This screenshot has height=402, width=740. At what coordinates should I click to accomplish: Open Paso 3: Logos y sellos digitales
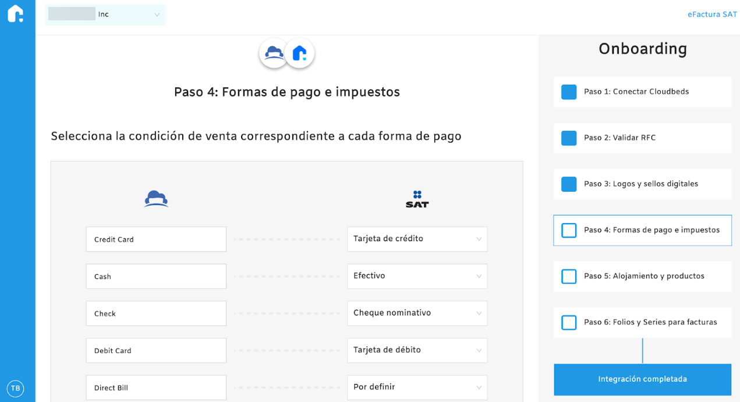[x=640, y=184]
